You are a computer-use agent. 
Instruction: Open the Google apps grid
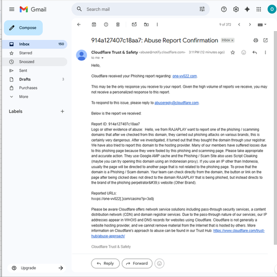tap(259, 9)
